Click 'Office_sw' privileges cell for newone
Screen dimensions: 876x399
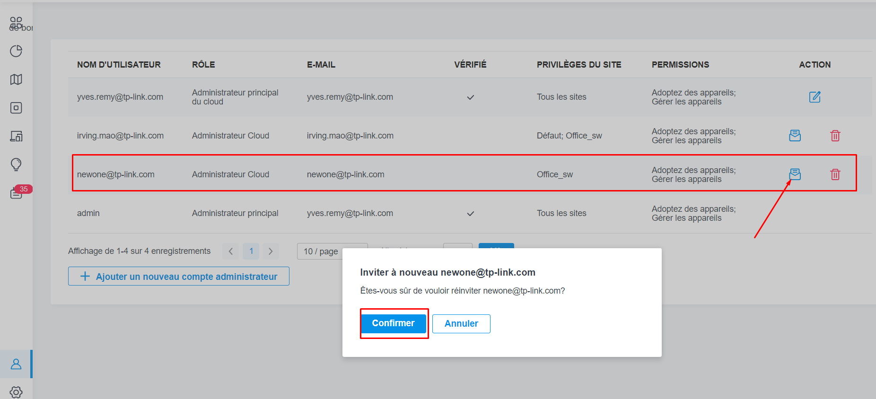point(555,174)
